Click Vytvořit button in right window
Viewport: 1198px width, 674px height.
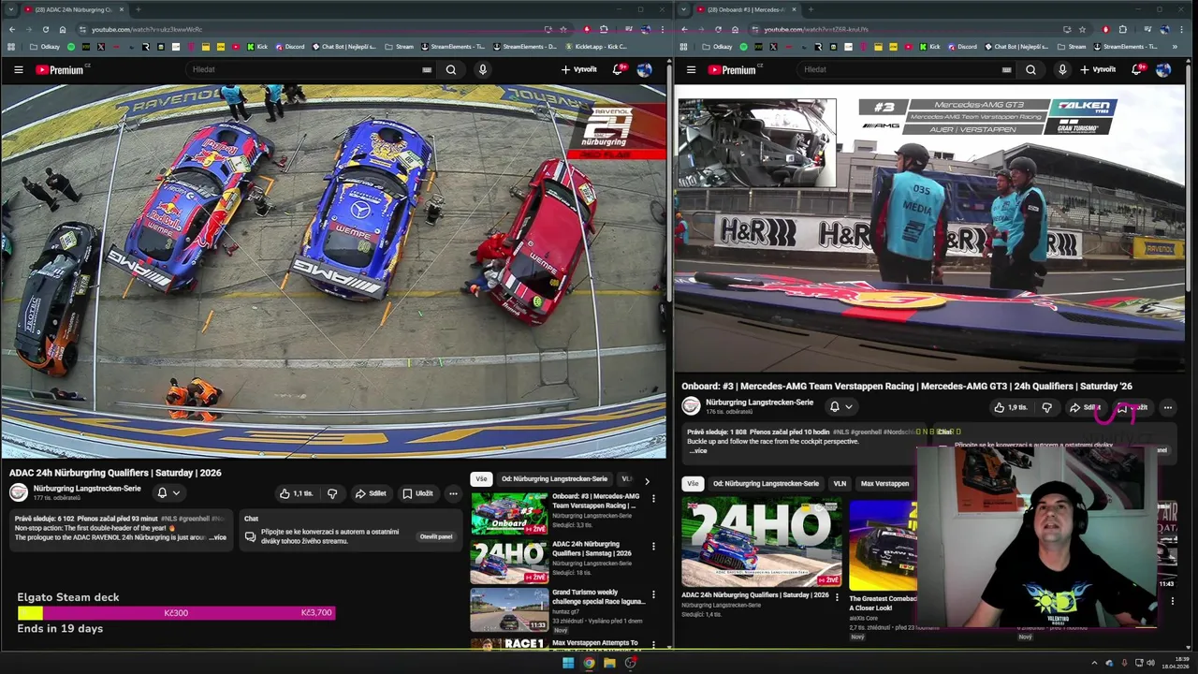coord(1098,69)
